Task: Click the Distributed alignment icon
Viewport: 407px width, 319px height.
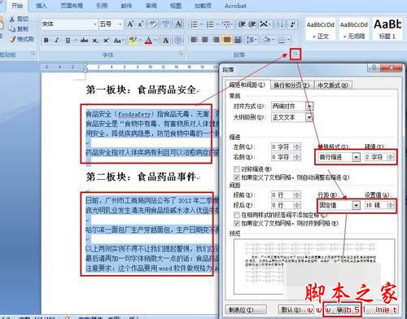Action: [238, 40]
